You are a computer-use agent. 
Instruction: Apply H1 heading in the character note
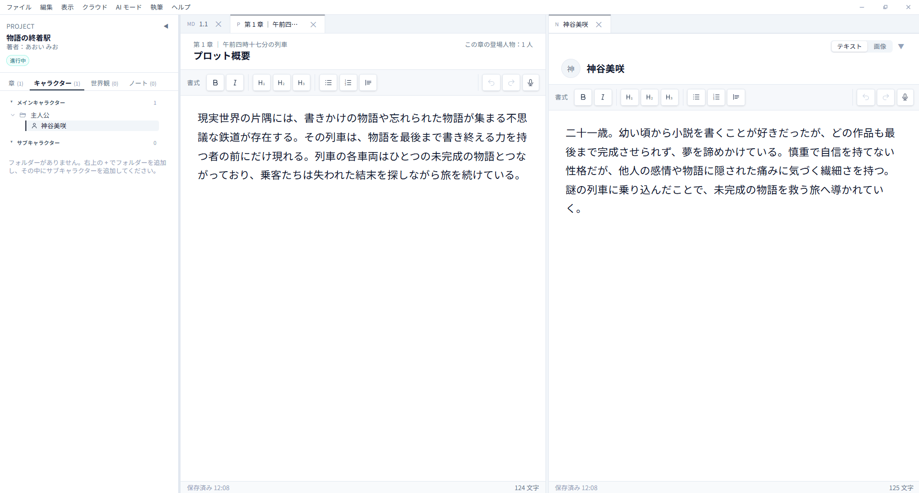pos(629,97)
